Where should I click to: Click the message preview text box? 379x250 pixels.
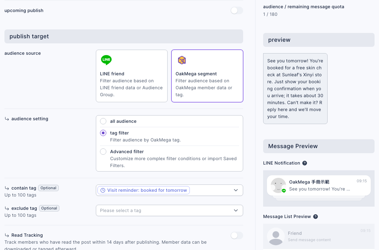tap(295, 89)
